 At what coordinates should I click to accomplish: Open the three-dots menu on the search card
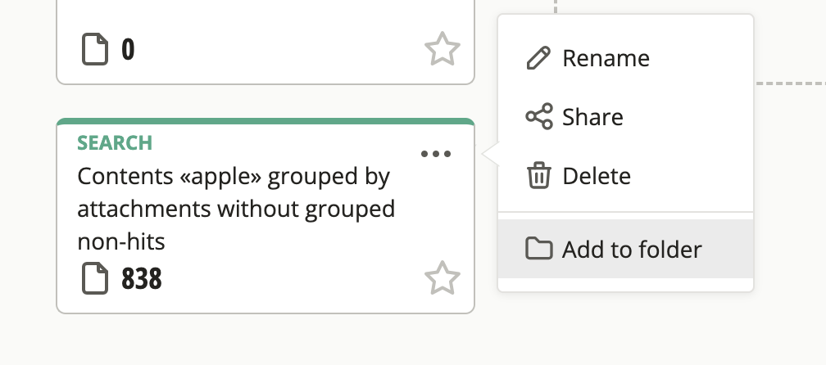click(x=436, y=154)
